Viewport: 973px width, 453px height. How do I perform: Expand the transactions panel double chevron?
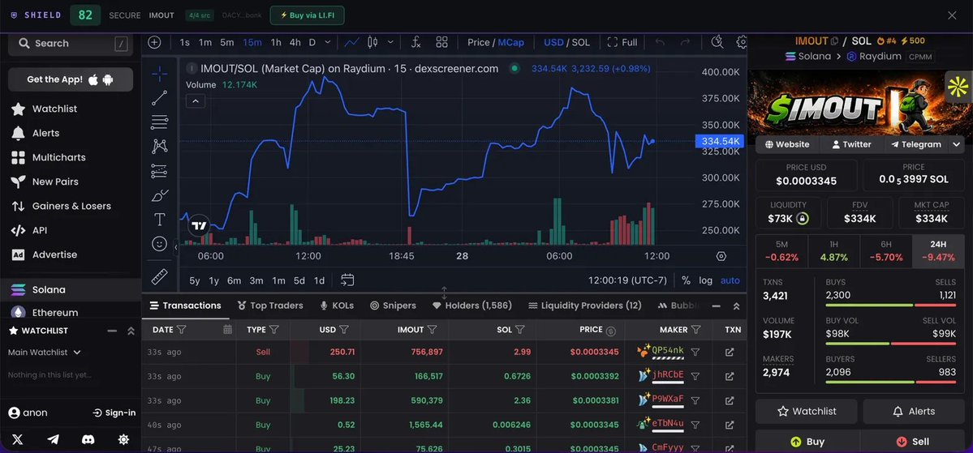737,306
